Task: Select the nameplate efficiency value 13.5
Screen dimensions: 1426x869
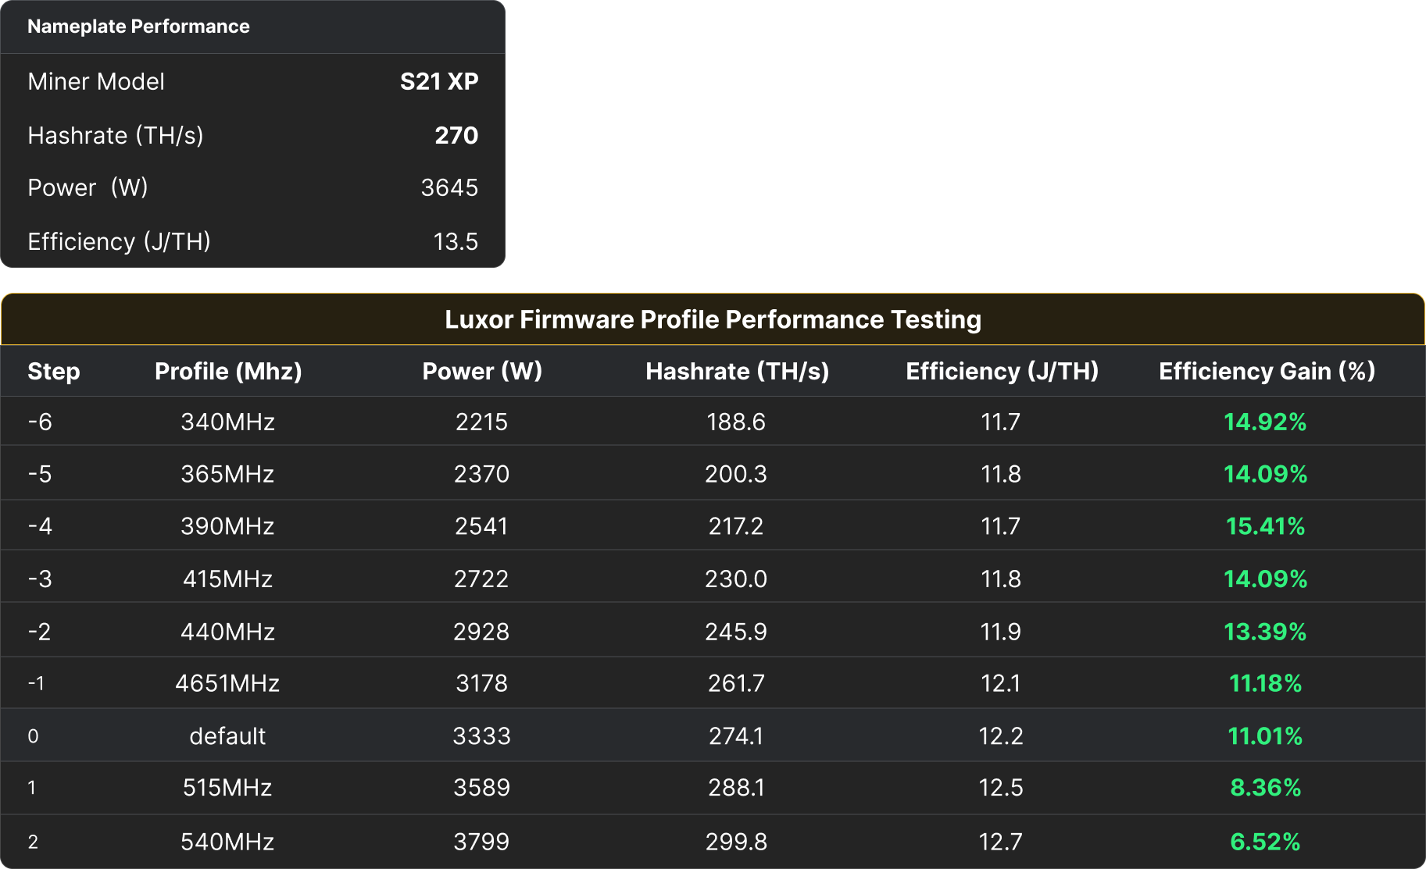Action: click(456, 241)
